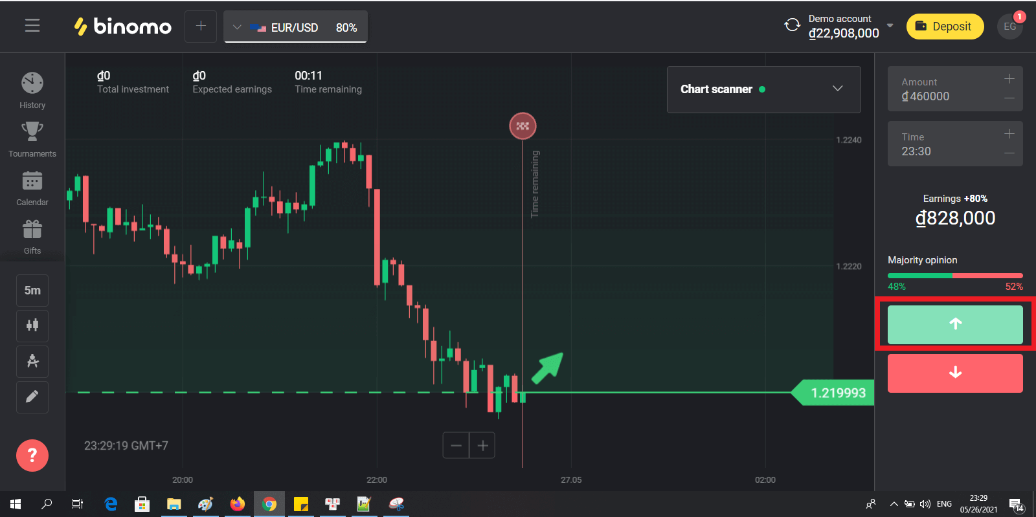Open the Demo account dropdown arrow
1036x517 pixels.
pos(890,26)
